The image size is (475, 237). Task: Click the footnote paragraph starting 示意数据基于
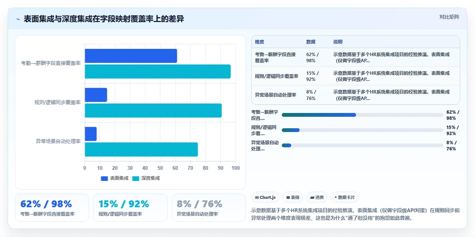(x=356, y=214)
